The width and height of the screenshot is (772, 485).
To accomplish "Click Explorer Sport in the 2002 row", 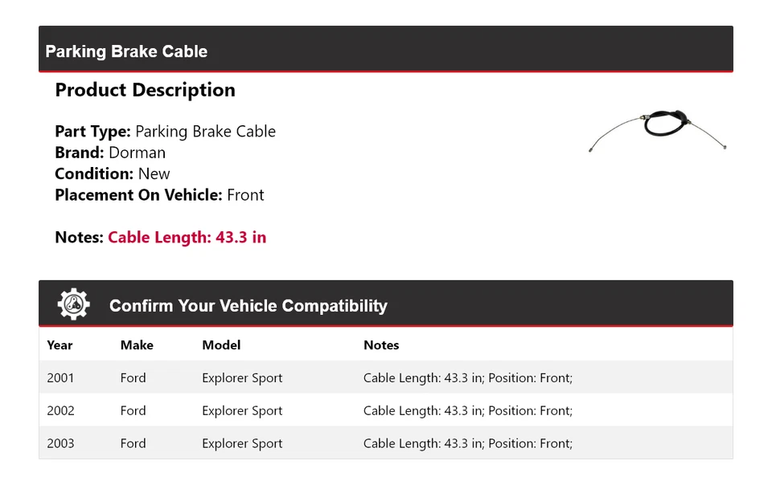I will point(242,410).
